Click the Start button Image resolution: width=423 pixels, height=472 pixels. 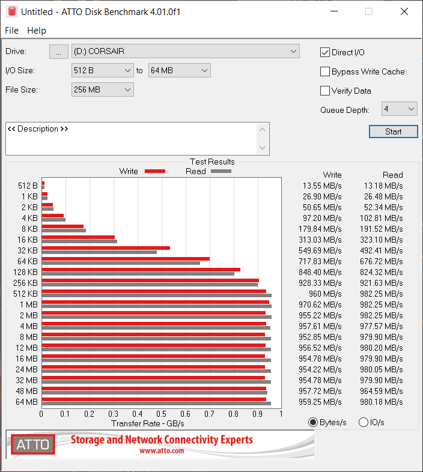(393, 132)
